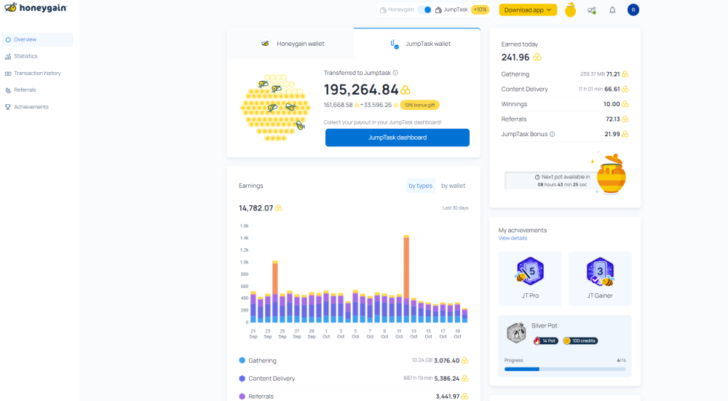Image resolution: width=728 pixels, height=401 pixels.
Task: Open notifications bell
Action: 612,10
